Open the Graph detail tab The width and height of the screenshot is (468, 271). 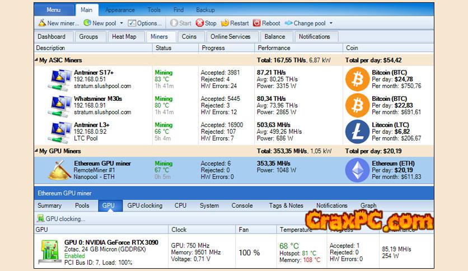point(368,205)
